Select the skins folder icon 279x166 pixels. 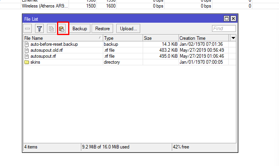click(x=27, y=62)
